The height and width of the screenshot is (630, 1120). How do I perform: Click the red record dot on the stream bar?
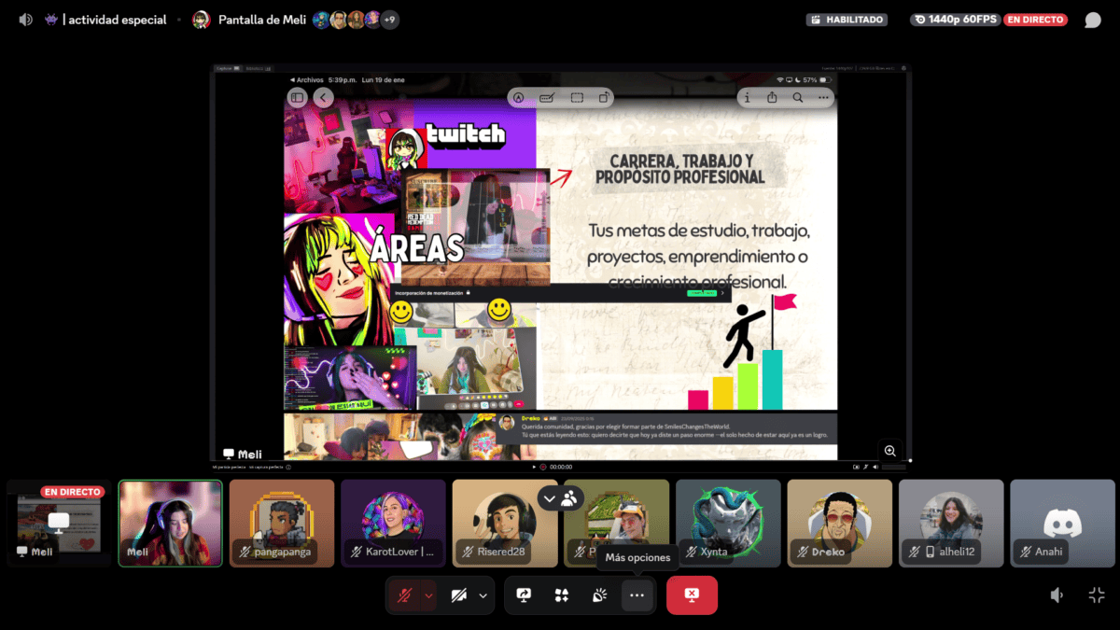click(x=542, y=467)
